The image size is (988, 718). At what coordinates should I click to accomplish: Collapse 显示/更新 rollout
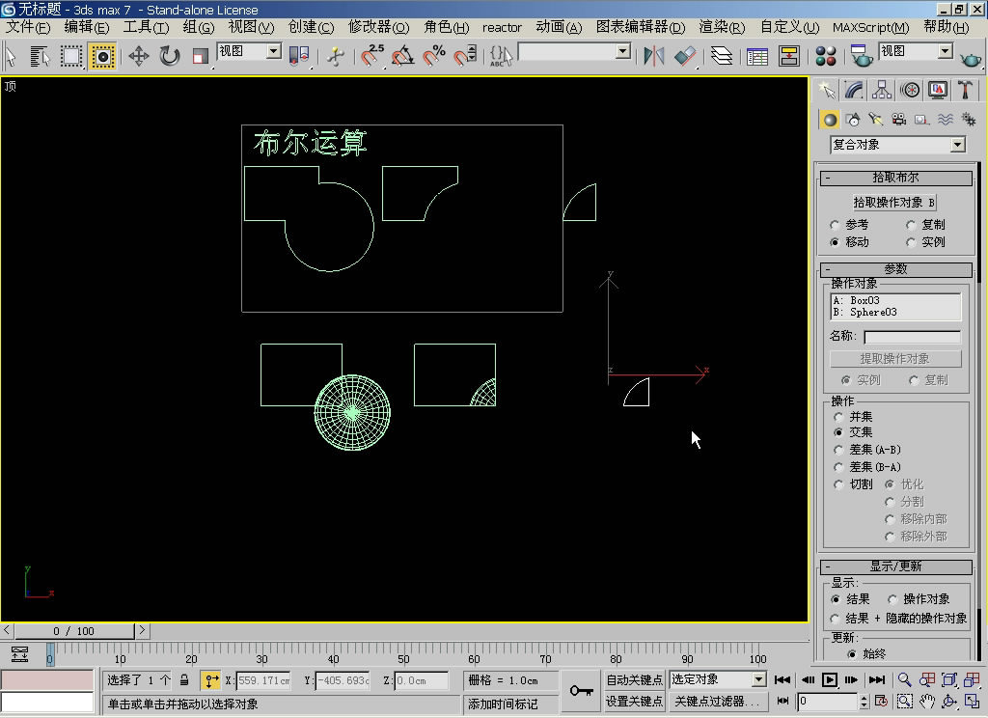click(x=895, y=566)
